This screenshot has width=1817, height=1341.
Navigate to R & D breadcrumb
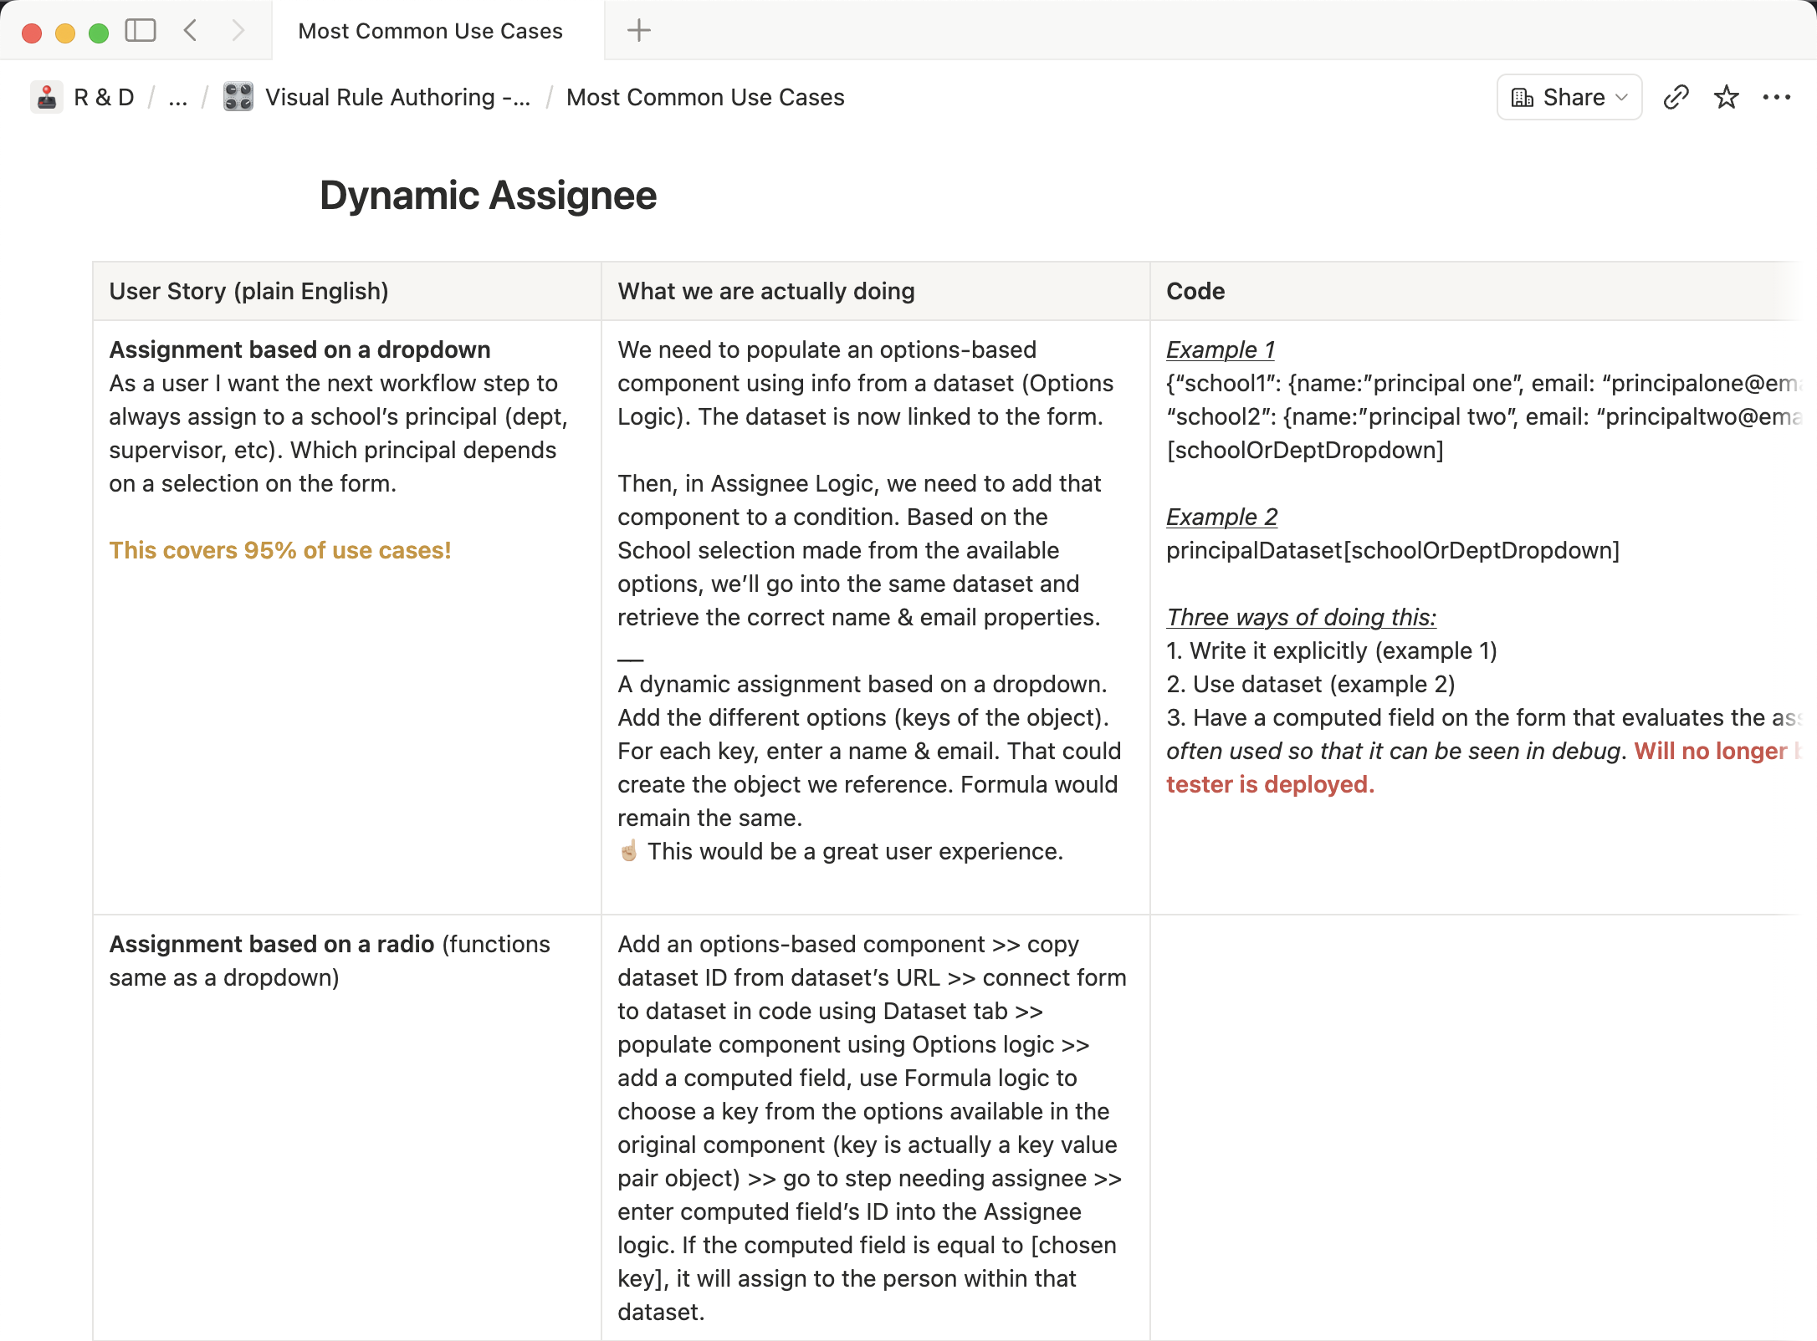104,97
